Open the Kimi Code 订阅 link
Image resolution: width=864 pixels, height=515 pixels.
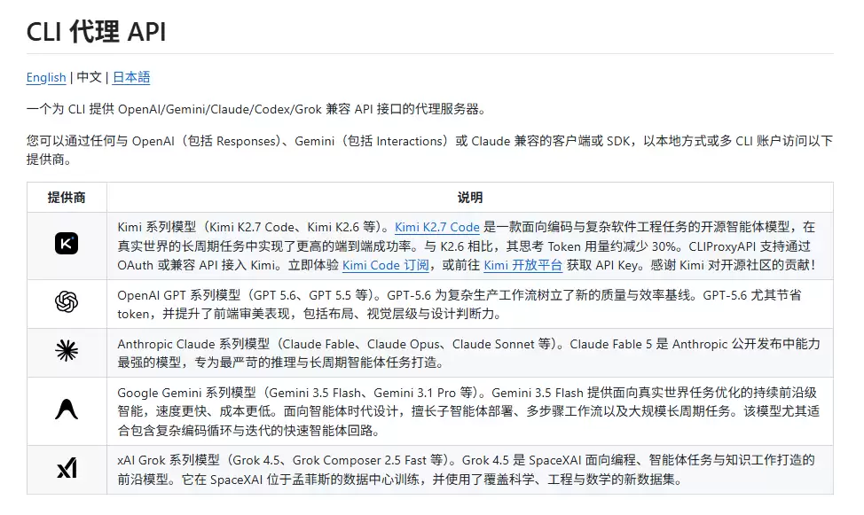pos(385,265)
